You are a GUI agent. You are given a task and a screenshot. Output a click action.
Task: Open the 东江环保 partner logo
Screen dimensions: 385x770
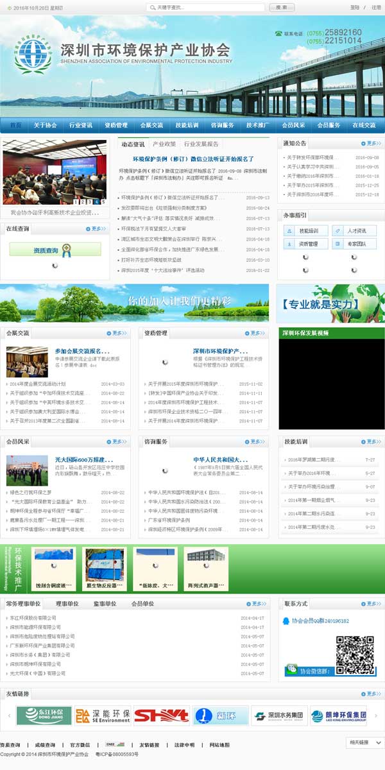44,715
